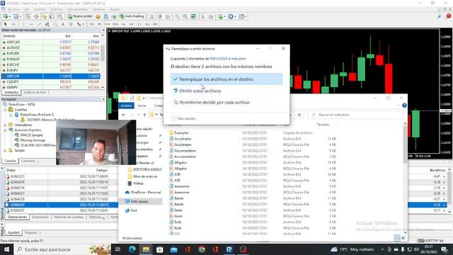Viewport: 453px width, 255px height.
Task: Click the zoom in magnifier icon
Action: tap(177, 16)
